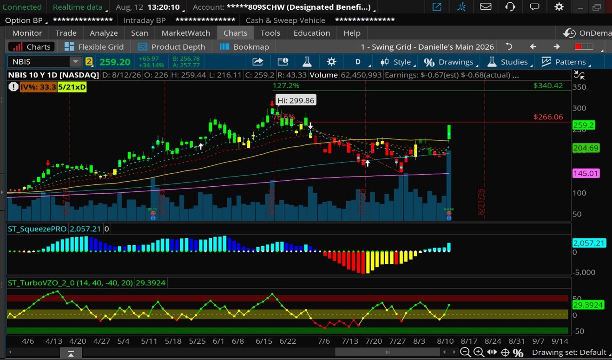This screenshot has height=360, width=612.
Task: Open the Help tab
Action: click(352, 33)
